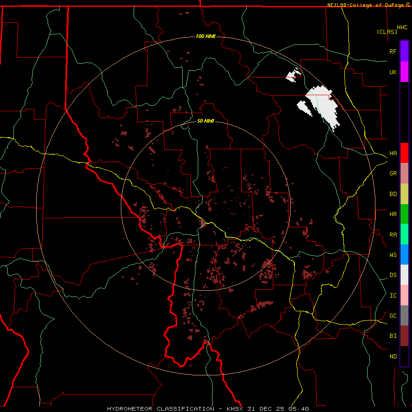Click the KMSX radar site identifier
The height and width of the screenshot is (412, 412).
[x=235, y=409]
